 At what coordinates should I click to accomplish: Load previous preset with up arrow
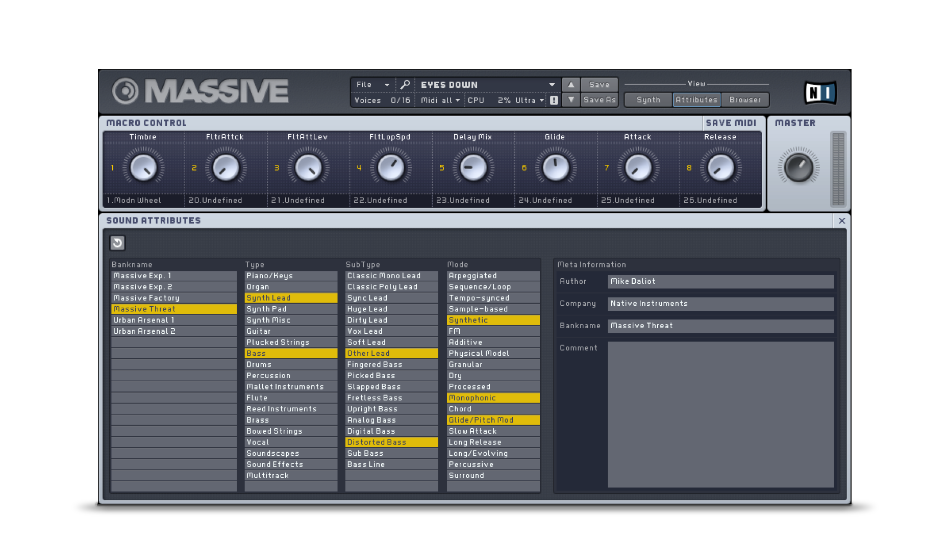pyautogui.click(x=571, y=85)
